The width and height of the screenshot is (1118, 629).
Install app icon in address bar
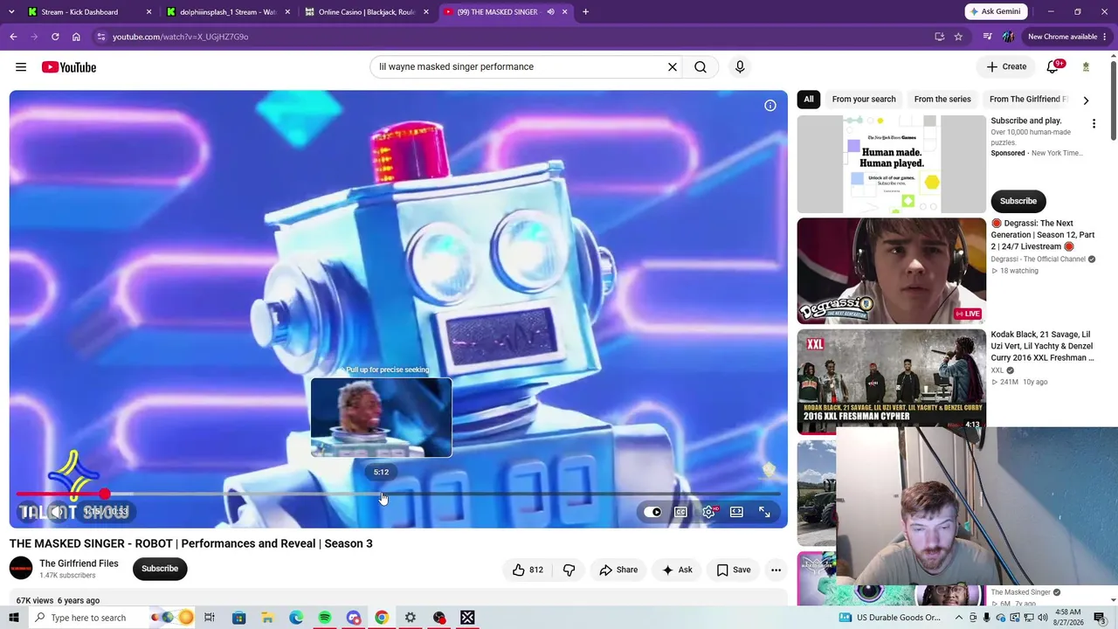(940, 37)
